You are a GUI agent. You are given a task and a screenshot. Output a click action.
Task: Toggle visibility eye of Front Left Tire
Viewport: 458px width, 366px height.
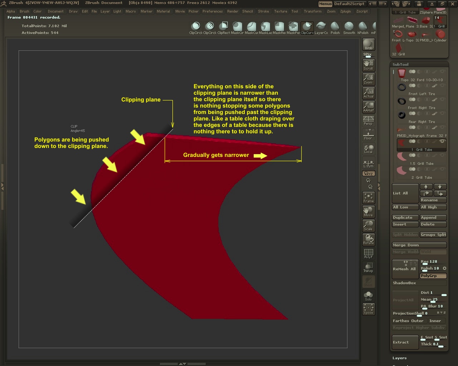point(442,85)
